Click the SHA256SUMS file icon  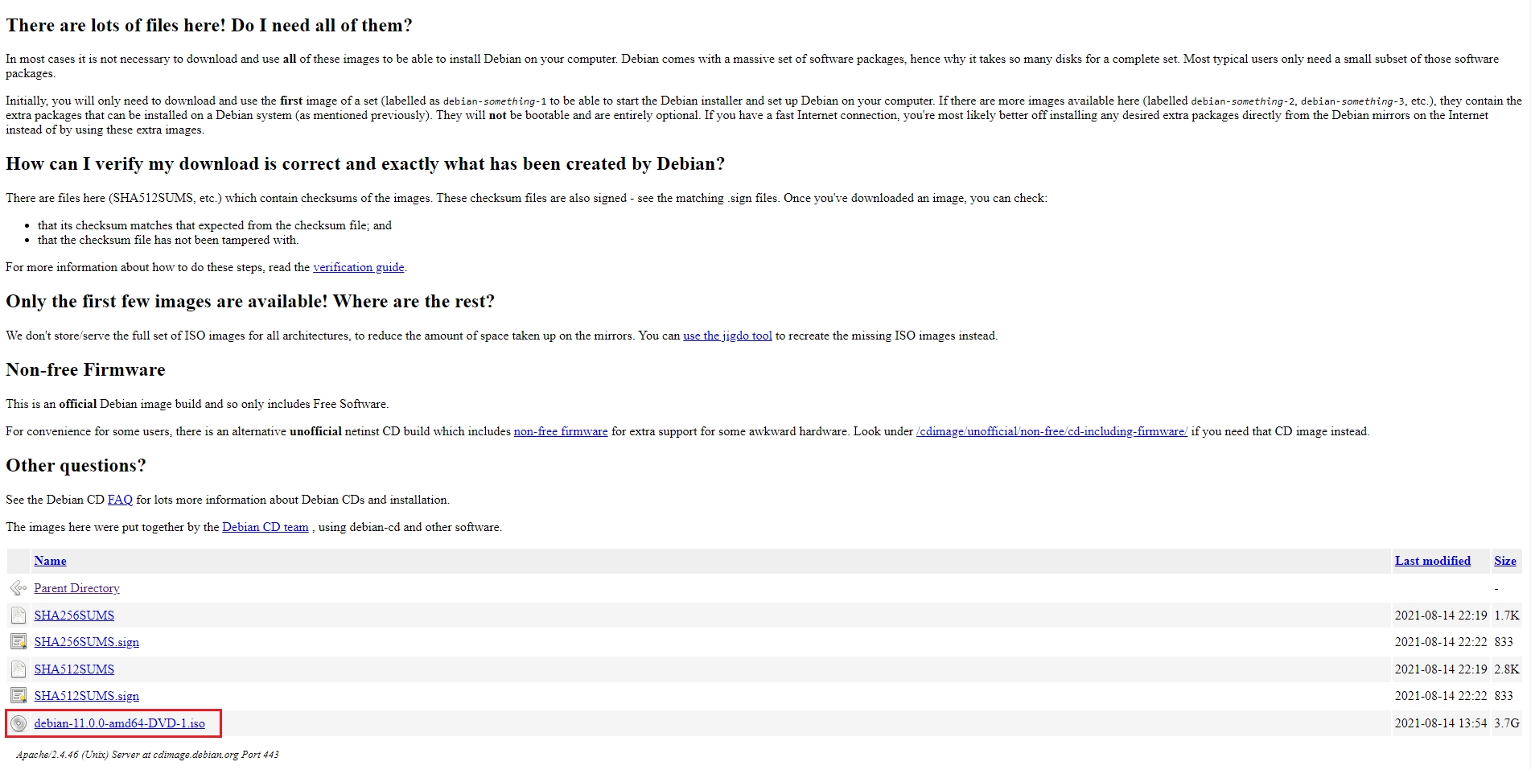click(18, 616)
